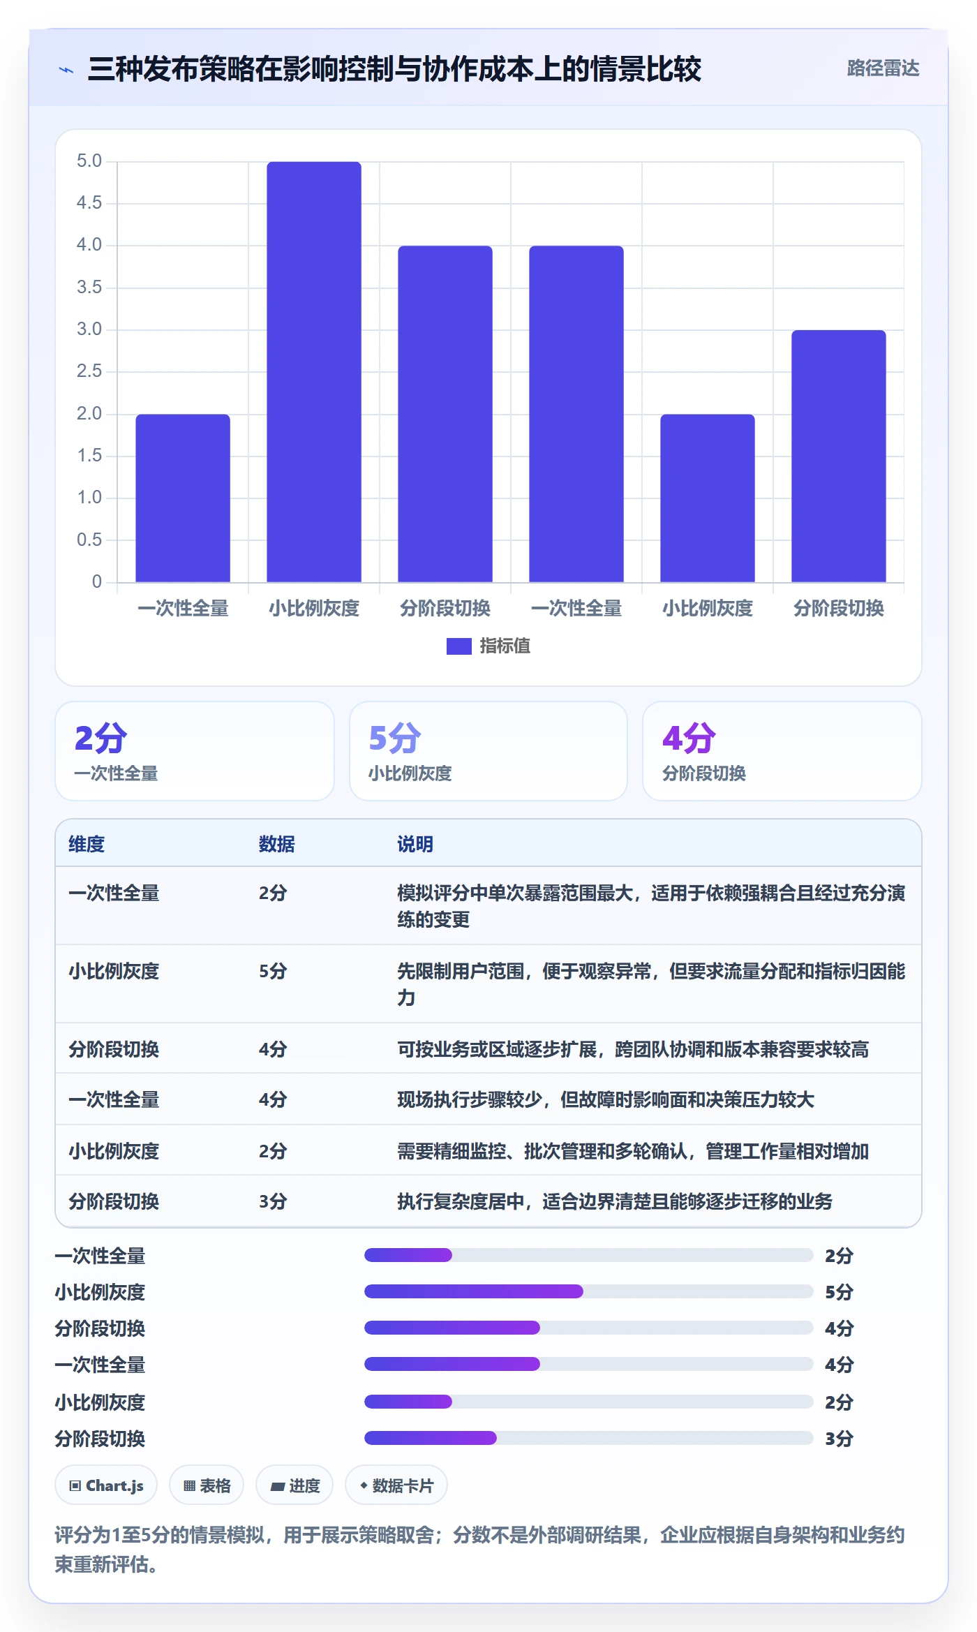Click the lightning bolt icon beside the title
The image size is (977, 1632).
(66, 70)
